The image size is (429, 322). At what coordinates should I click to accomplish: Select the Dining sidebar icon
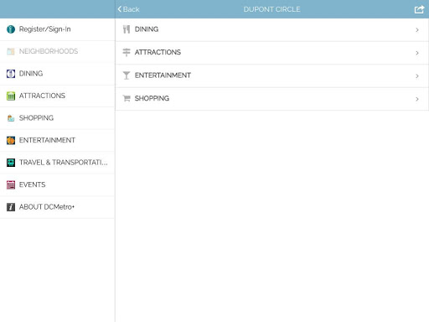(x=11, y=74)
